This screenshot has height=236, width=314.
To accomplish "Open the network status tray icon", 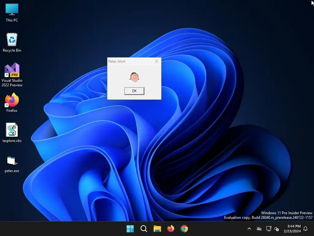I will (x=269, y=229).
